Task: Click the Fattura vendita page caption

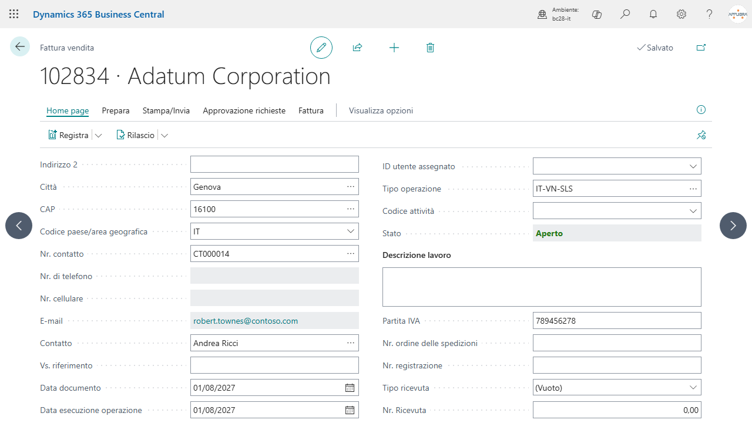Action: click(67, 48)
